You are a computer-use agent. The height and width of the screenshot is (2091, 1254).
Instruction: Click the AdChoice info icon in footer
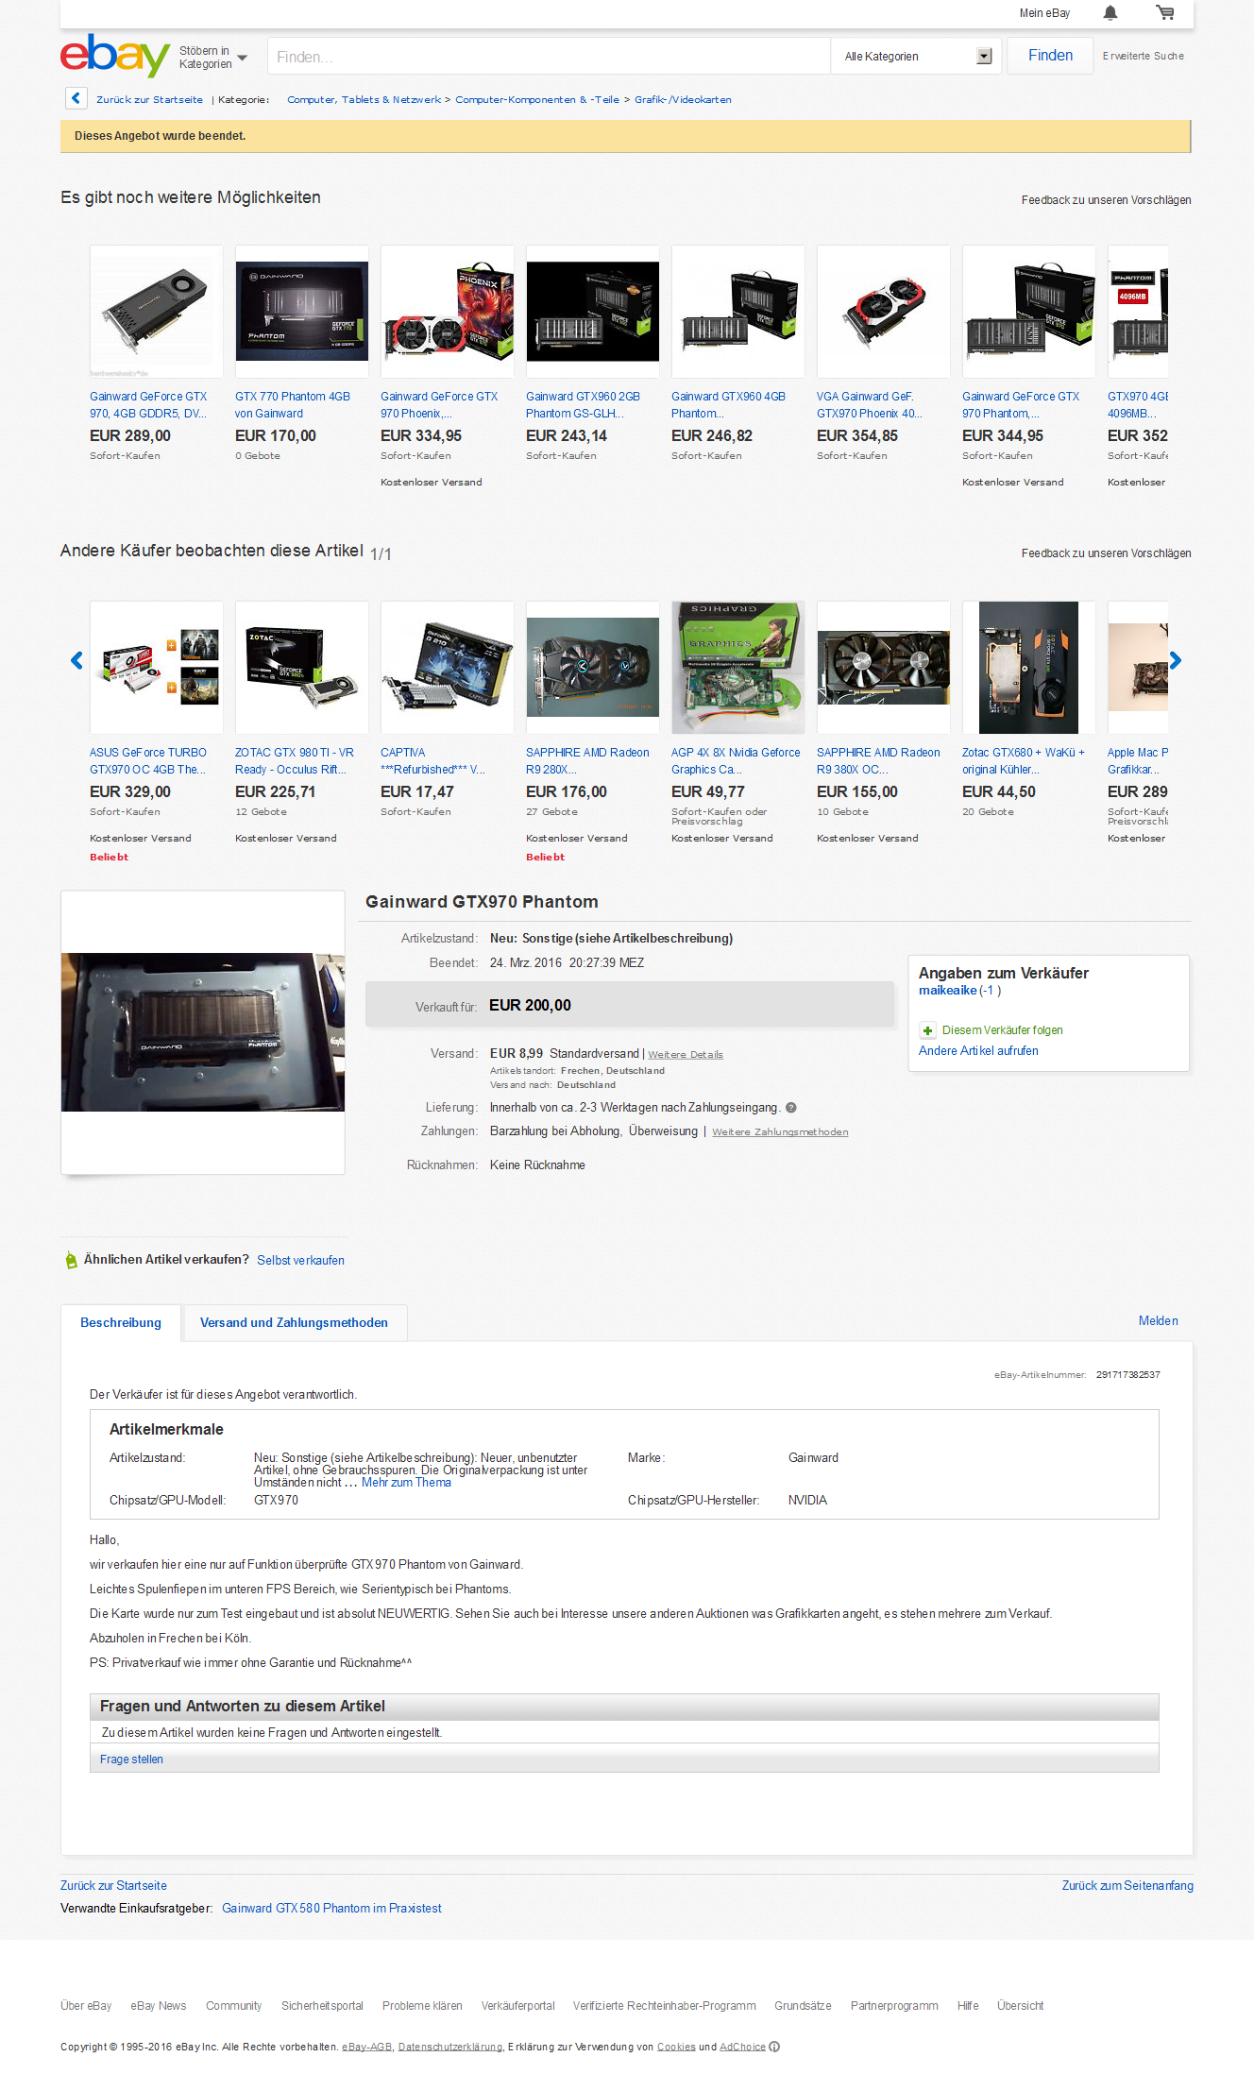pyautogui.click(x=774, y=2047)
